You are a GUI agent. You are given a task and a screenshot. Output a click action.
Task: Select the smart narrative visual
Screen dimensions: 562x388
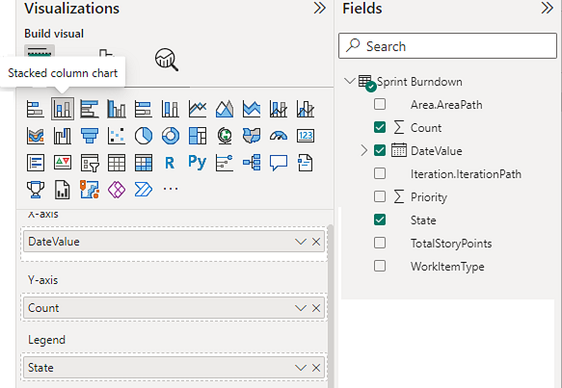306,163
